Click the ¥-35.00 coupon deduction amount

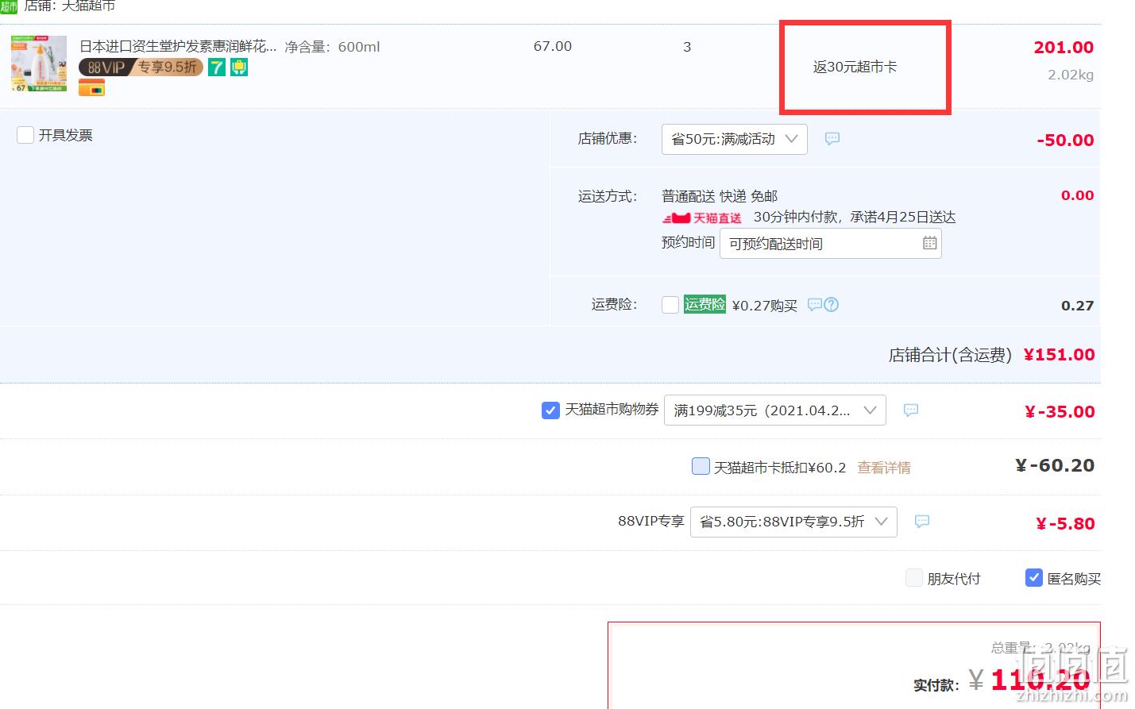click(x=1060, y=412)
